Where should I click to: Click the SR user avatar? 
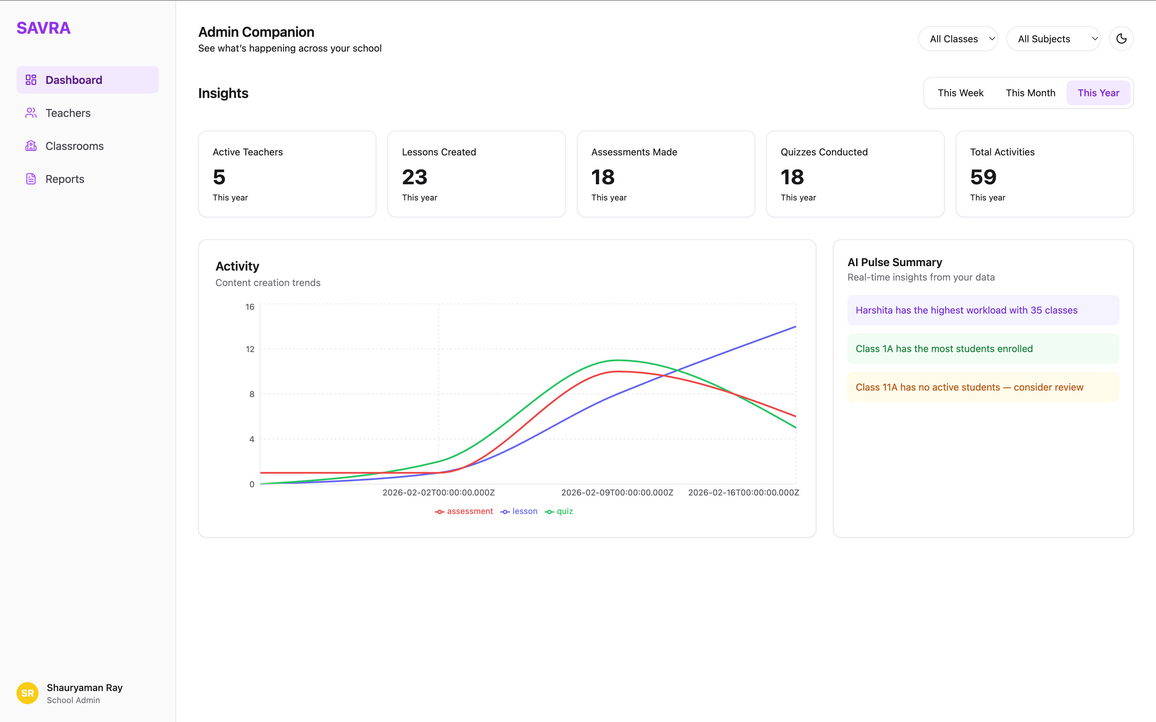pos(27,693)
